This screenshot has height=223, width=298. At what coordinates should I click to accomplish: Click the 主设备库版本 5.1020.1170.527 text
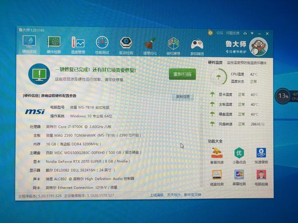click(x=89, y=195)
